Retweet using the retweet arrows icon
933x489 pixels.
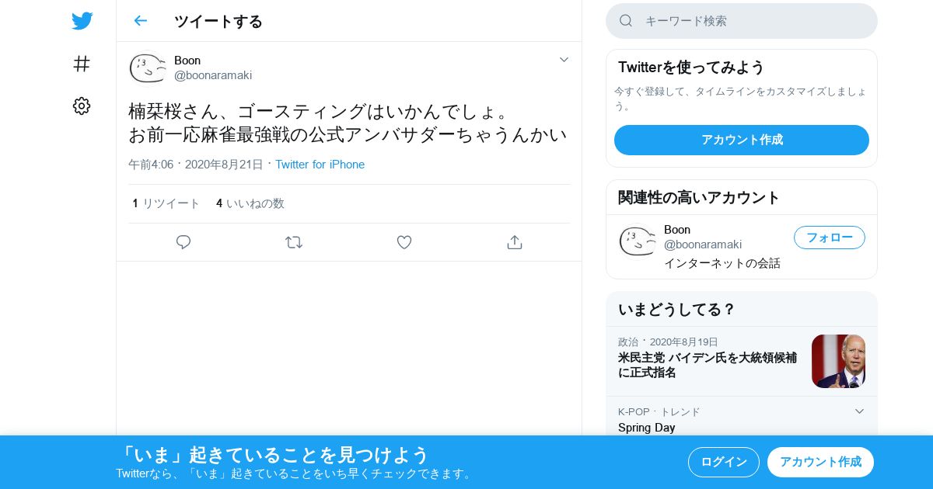click(x=294, y=242)
